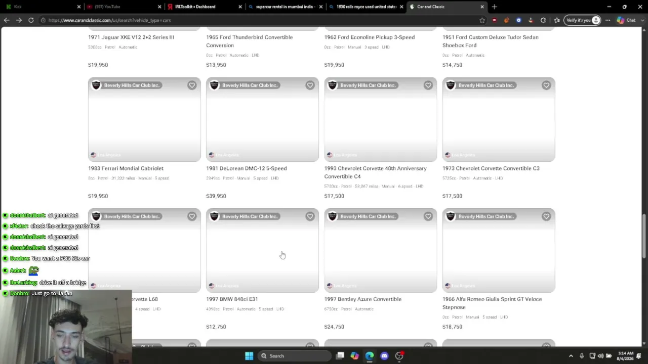Go forward in browser history
The width and height of the screenshot is (648, 364).
tap(19, 20)
